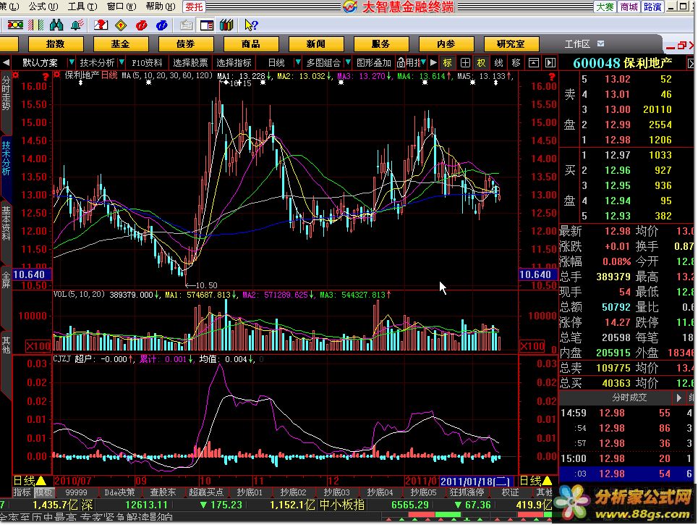698x525 pixels.
Task: Select the 超赢买点 indicator tab
Action: [205, 492]
